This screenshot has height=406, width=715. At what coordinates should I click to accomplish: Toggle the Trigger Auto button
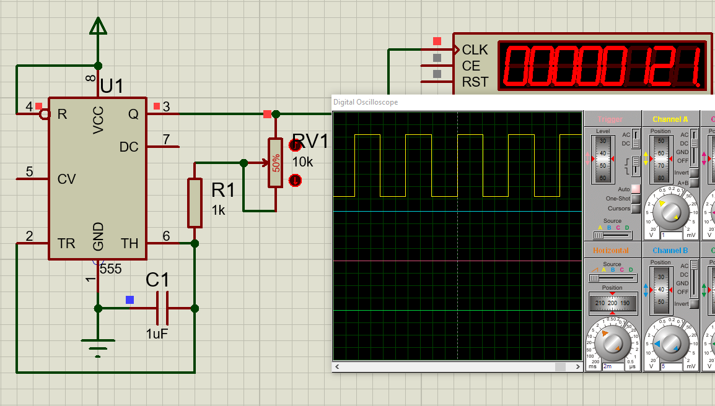click(x=635, y=189)
